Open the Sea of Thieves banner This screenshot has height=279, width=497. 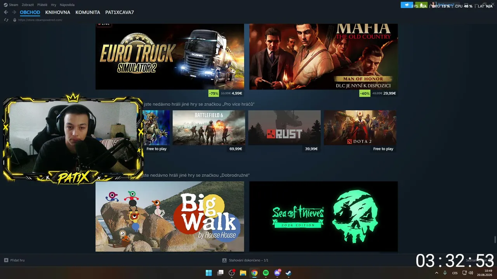[x=323, y=217]
